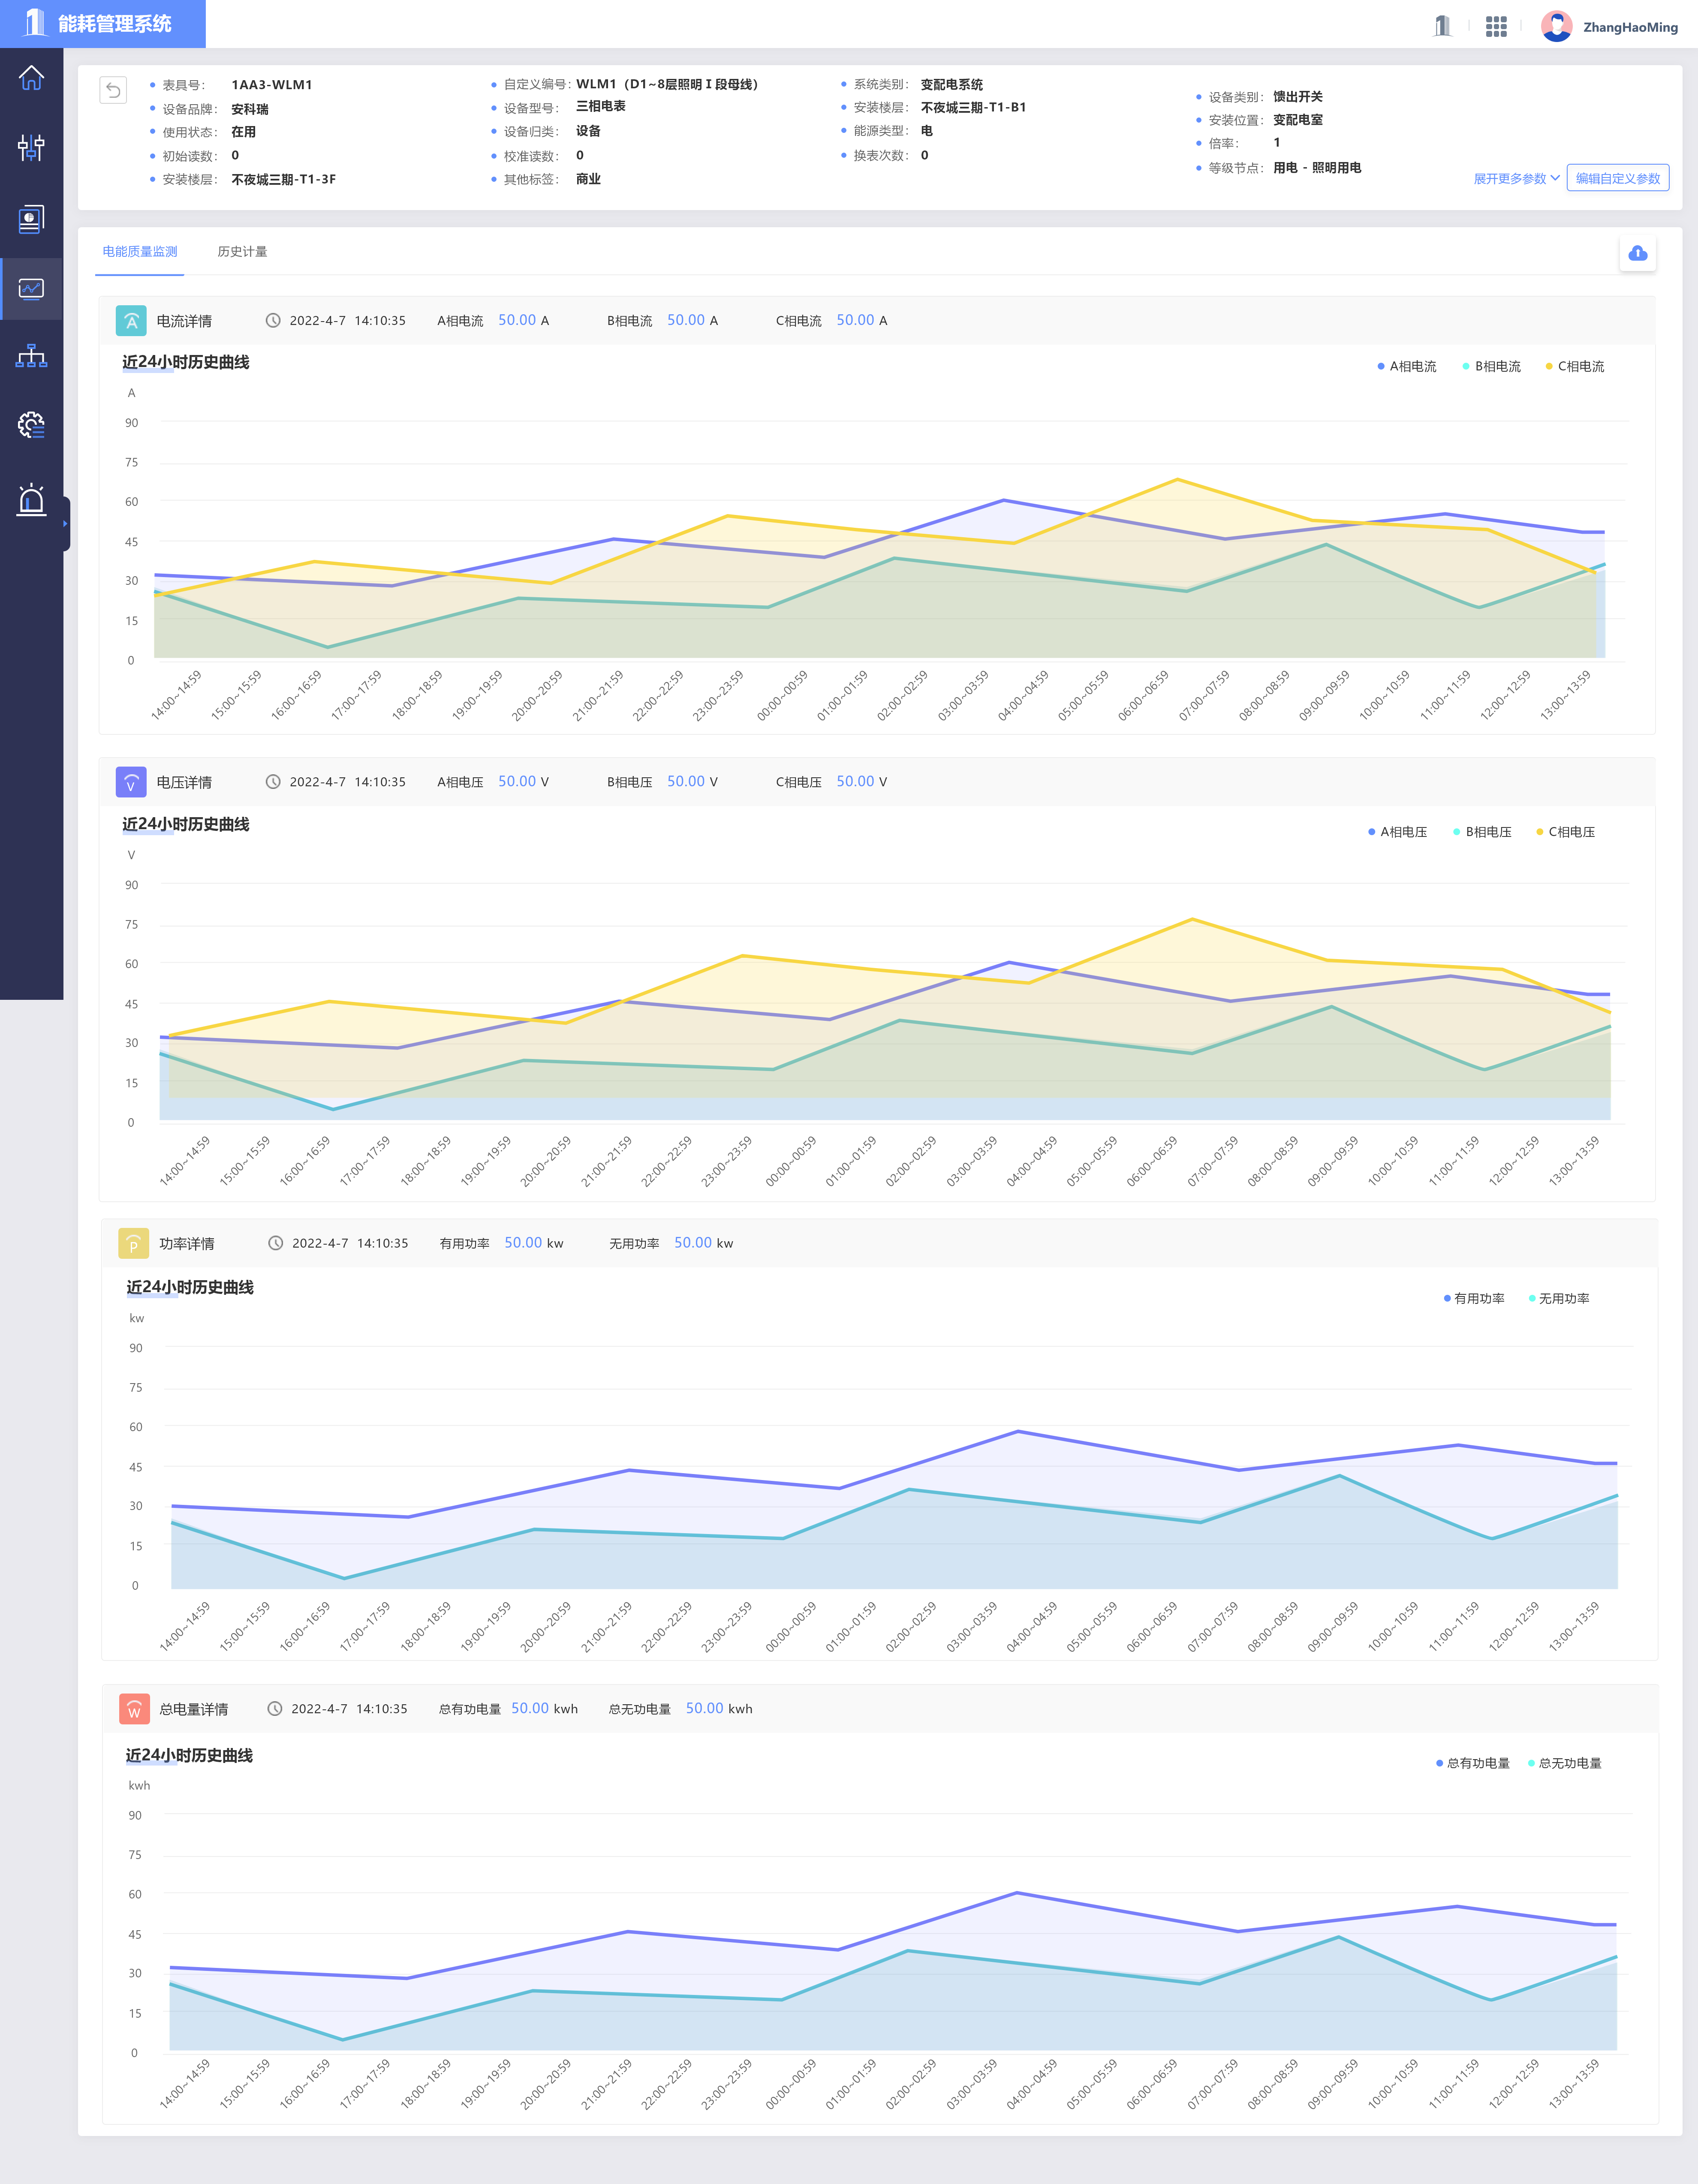Click the 用电 - 照明用电 node value

point(1317,167)
